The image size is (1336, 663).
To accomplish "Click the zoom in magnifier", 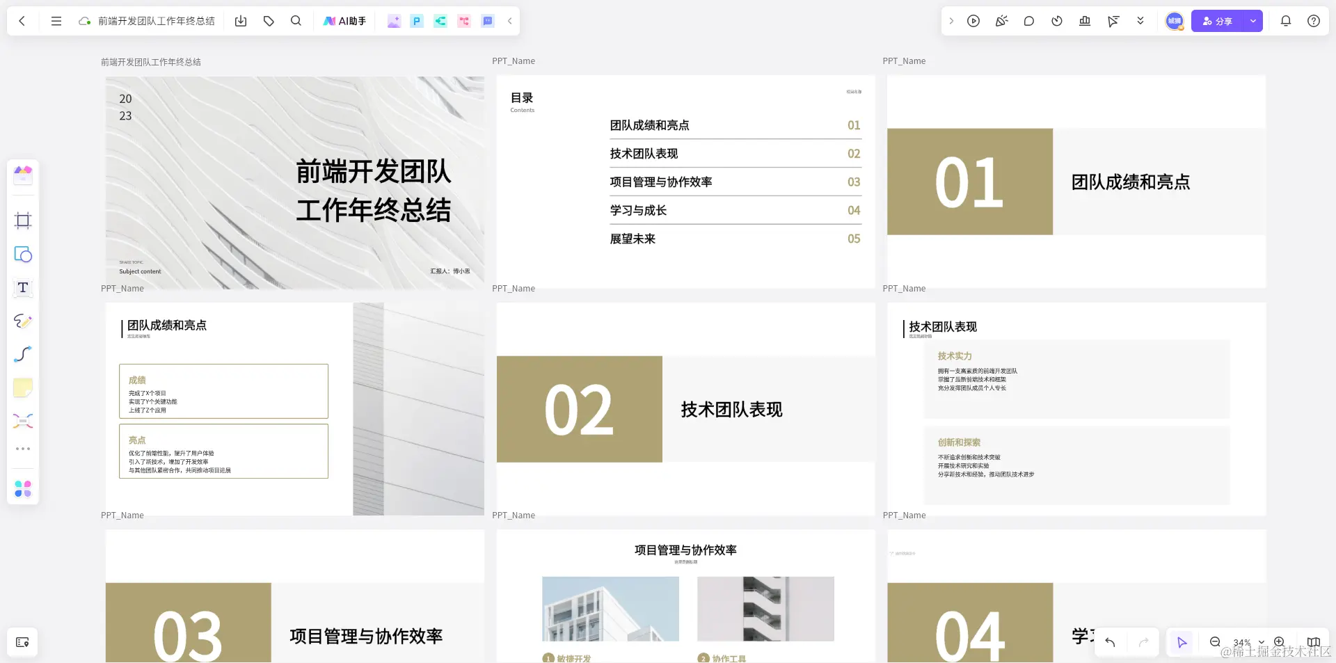I will pos(1280,642).
